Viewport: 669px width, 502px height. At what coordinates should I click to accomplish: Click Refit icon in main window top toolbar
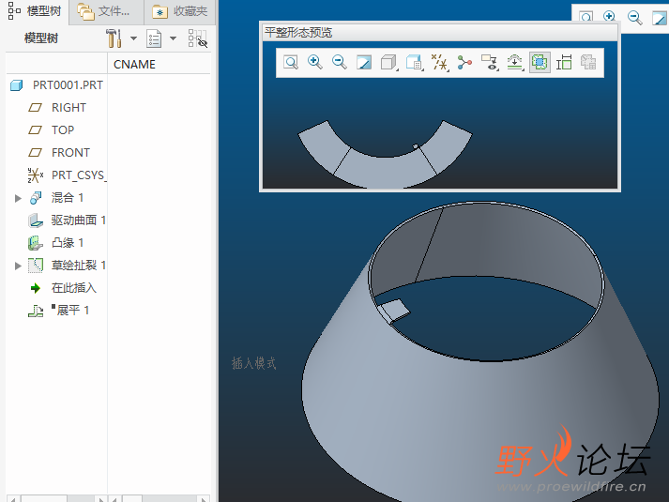coord(586,18)
